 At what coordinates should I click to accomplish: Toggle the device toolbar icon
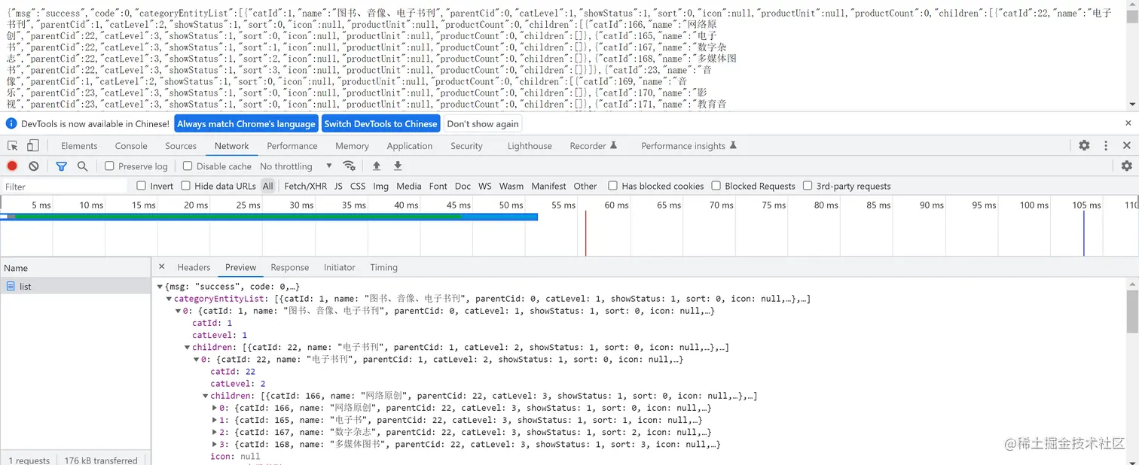32,146
